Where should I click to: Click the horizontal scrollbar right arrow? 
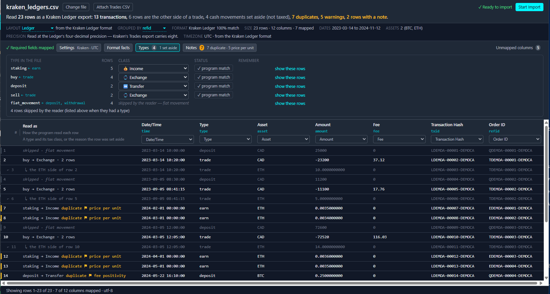tap(541, 283)
